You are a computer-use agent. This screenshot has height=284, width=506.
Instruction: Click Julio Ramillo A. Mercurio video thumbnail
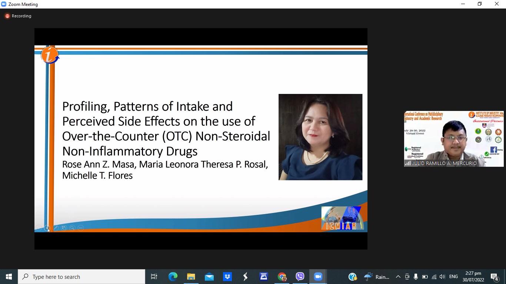(x=453, y=139)
